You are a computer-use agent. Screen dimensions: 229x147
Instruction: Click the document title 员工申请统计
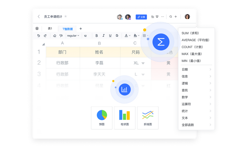(53, 17)
